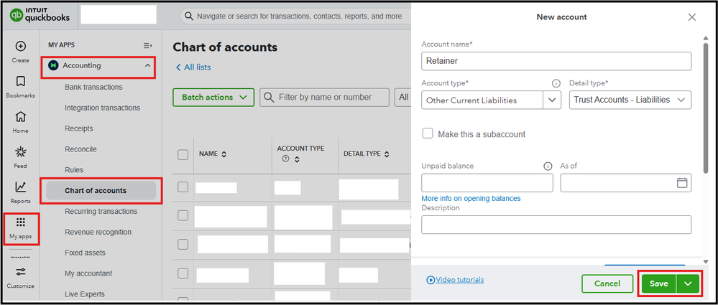Go to the Home icon
The image size is (718, 305).
coord(20,117)
